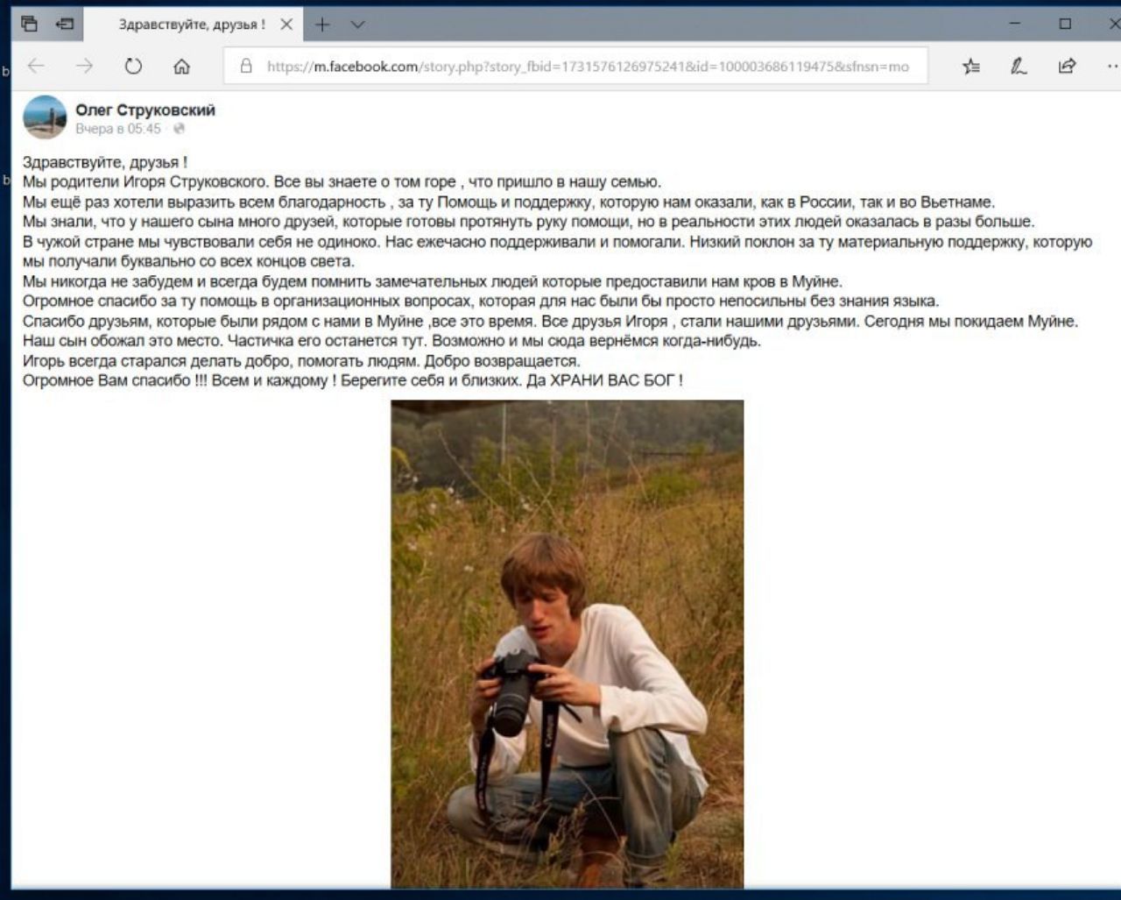
Task: Select the 'Здравствуйте, друзья !' tab
Action: click(193, 25)
